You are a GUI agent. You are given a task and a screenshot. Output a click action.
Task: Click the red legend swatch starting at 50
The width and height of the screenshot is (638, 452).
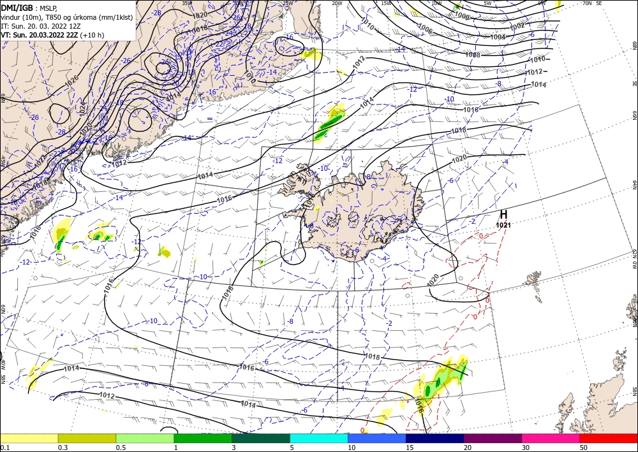tap(609, 438)
